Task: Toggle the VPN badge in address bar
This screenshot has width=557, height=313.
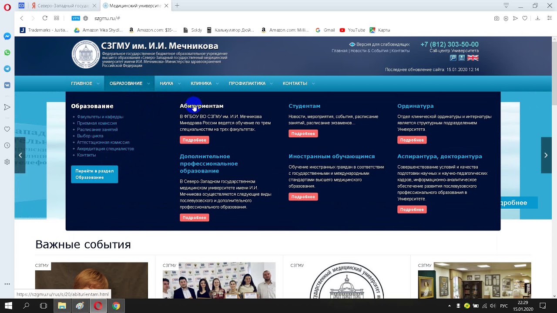Action: (76, 18)
